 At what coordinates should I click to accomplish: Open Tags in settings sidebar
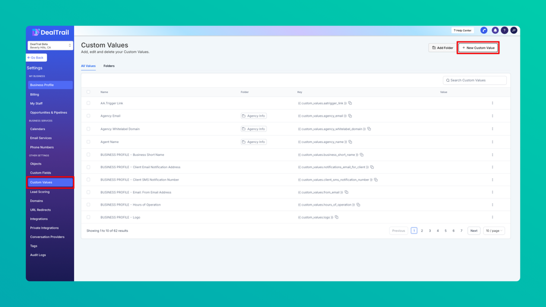(34, 246)
